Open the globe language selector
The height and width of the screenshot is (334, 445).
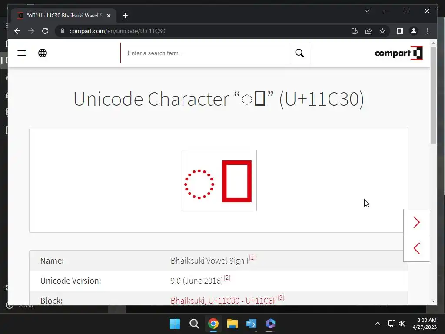[x=43, y=53]
